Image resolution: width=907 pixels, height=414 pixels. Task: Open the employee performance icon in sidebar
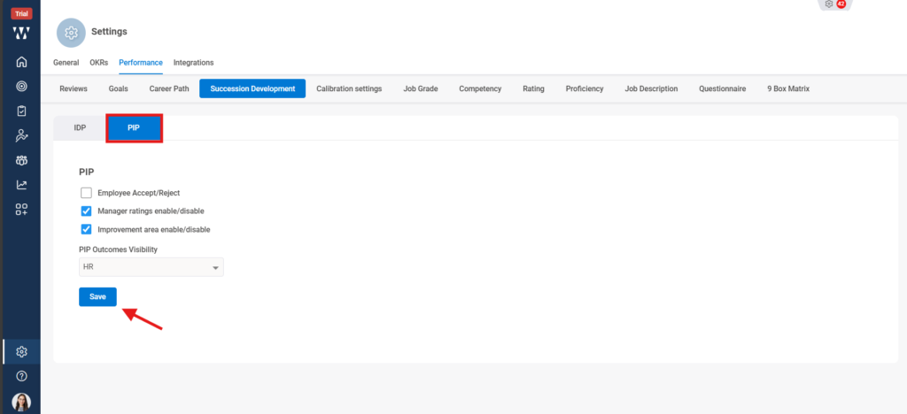pos(21,135)
